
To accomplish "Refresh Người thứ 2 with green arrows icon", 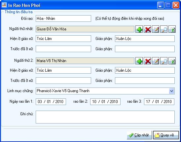I will point(172,61).
